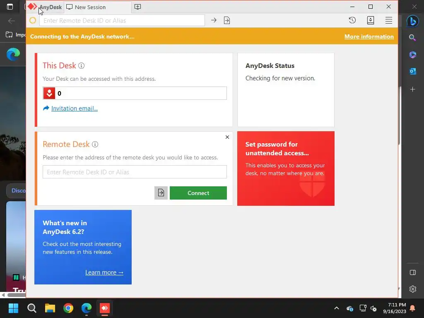Click the plus icon in Edge sidebar
The image size is (424, 318).
tap(413, 89)
